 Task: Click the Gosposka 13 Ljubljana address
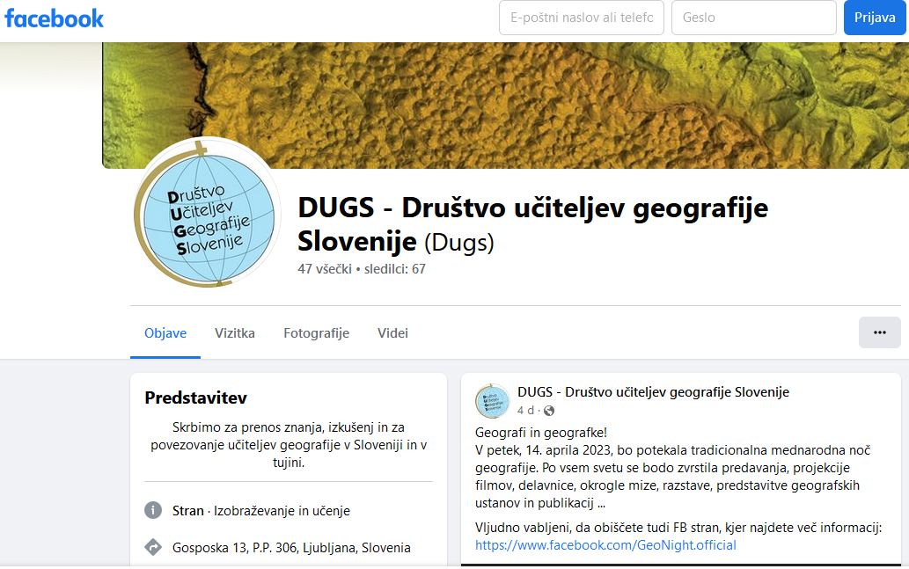[291, 548]
